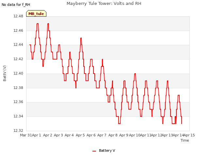Click the 12.44 y-axis tick label
This screenshot has width=209, height=157.
coord(18,45)
